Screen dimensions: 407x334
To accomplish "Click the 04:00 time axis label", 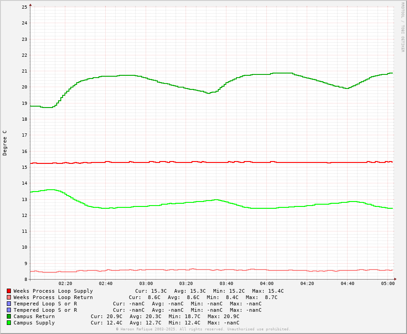I will pyautogui.click(x=267, y=284).
